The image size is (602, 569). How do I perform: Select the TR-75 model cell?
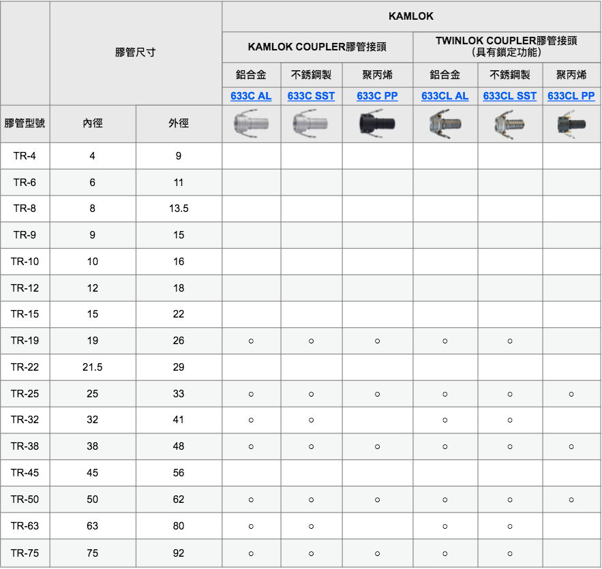tap(25, 553)
